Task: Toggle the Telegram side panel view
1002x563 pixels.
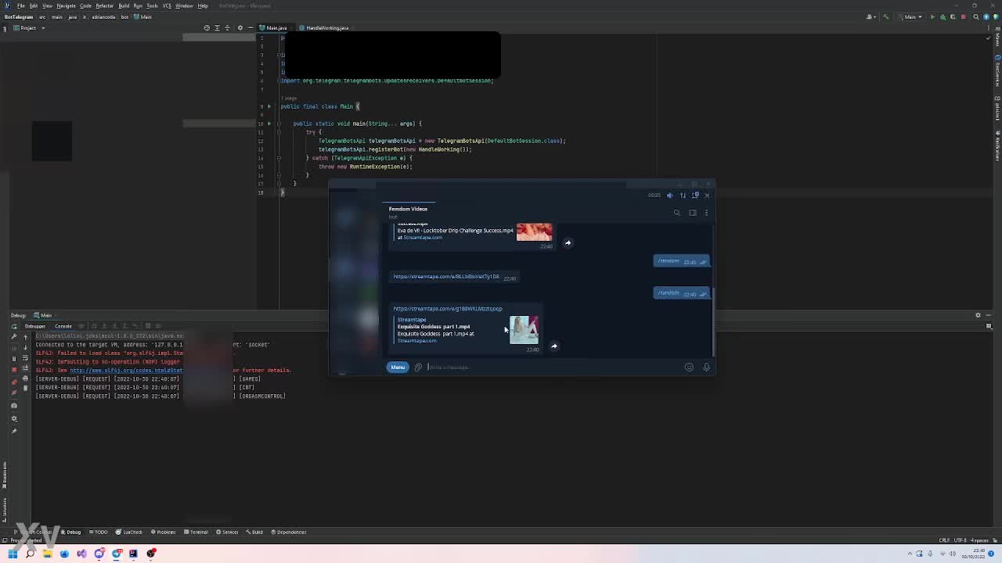Action: 692,213
